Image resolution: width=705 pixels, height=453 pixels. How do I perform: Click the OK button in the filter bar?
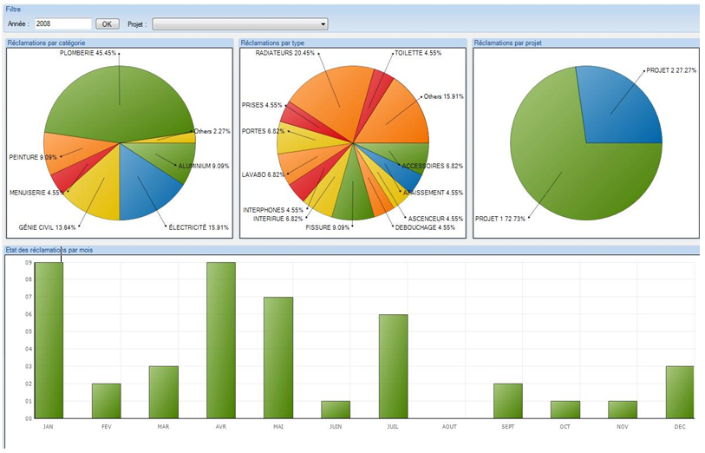pyautogui.click(x=107, y=24)
